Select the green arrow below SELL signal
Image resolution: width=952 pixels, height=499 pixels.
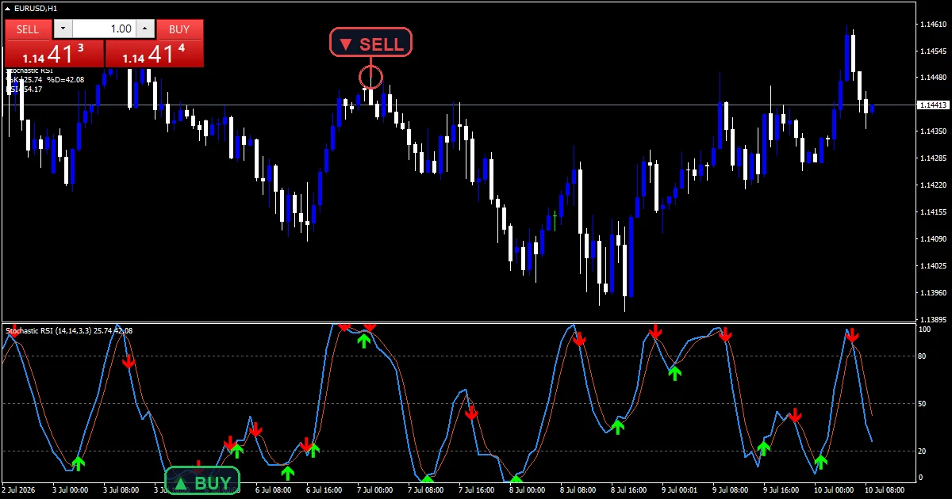pos(363,341)
